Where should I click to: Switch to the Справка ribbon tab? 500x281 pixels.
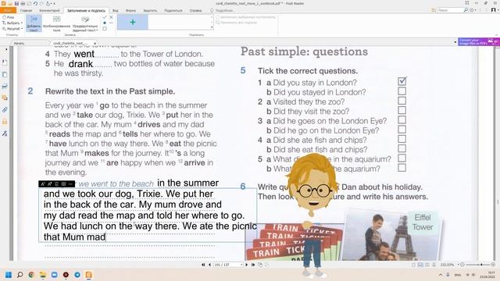click(x=195, y=10)
